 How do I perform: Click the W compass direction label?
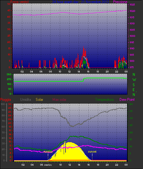point(134,80)
